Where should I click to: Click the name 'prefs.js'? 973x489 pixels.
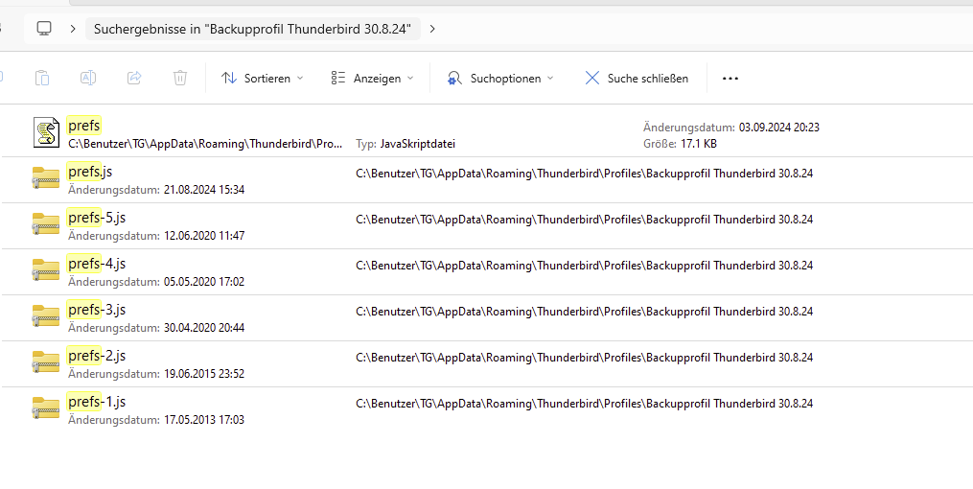coord(90,172)
